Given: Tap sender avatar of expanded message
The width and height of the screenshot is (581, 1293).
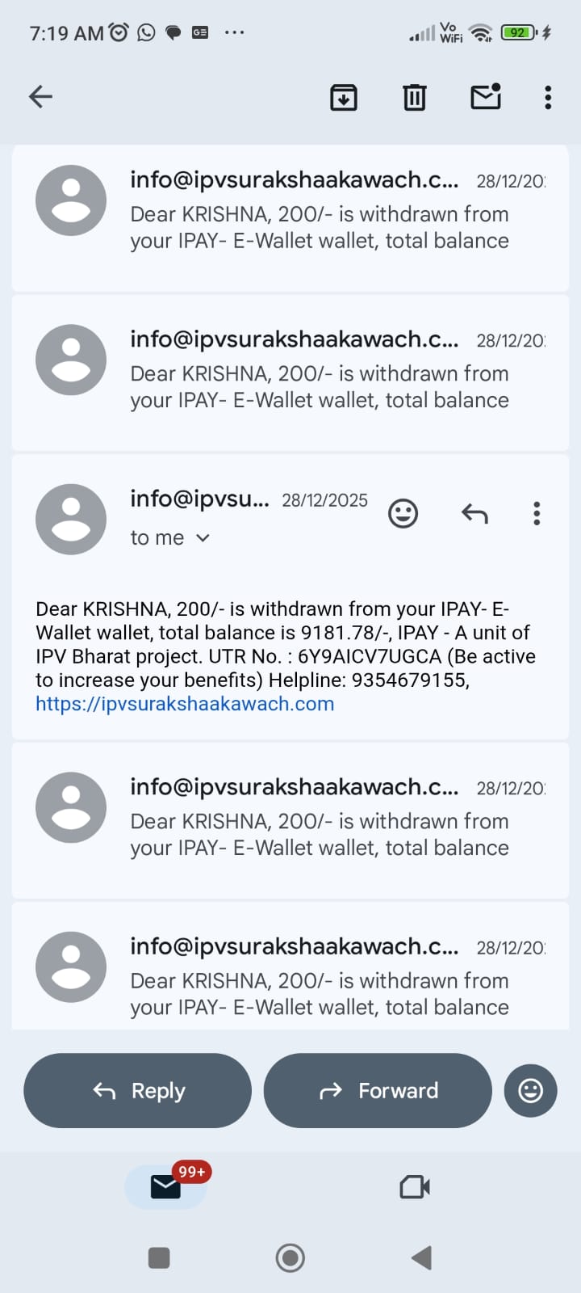Looking at the screenshot, I should click(x=71, y=519).
